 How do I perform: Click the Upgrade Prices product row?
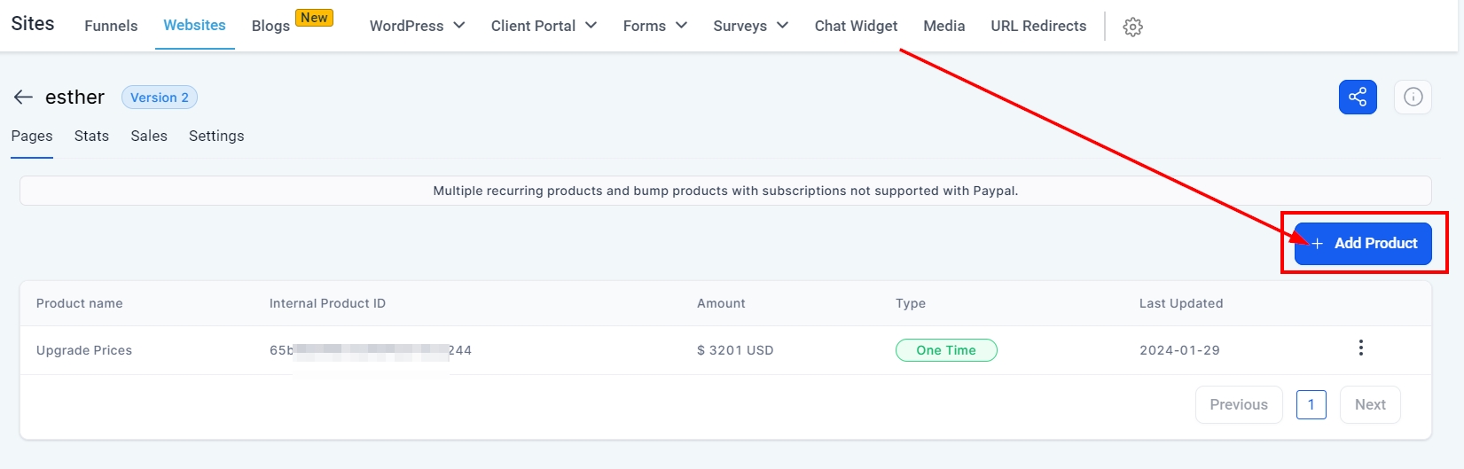tap(84, 350)
